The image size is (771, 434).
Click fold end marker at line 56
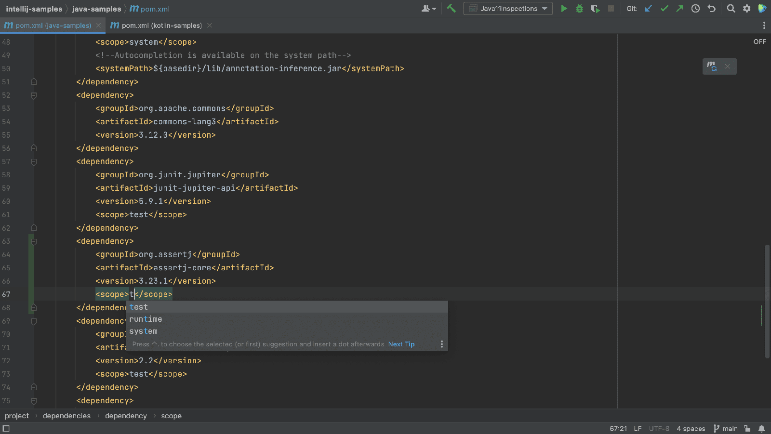[x=34, y=148]
